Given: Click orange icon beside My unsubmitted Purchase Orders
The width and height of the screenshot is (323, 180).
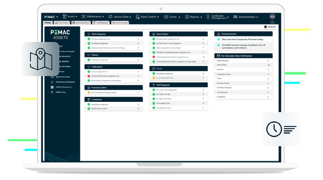Looking at the screenshot, I should pos(89,93).
